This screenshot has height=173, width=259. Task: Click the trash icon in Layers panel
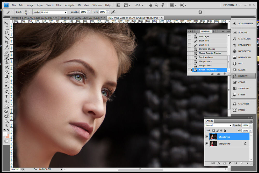click(x=247, y=163)
